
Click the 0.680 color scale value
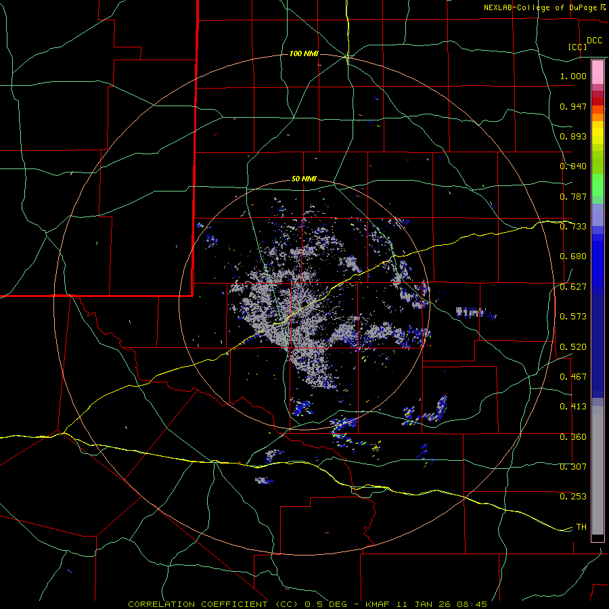(x=573, y=256)
